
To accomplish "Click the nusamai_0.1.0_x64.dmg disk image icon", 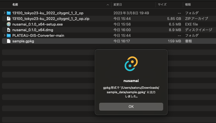I will (x=9, y=30).
